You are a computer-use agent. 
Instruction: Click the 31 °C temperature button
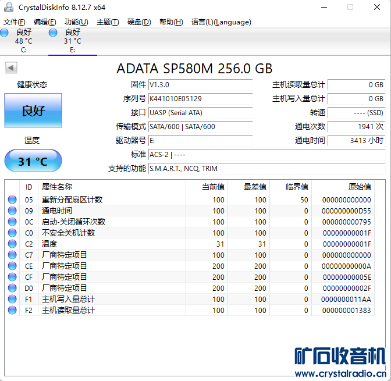[33, 161]
